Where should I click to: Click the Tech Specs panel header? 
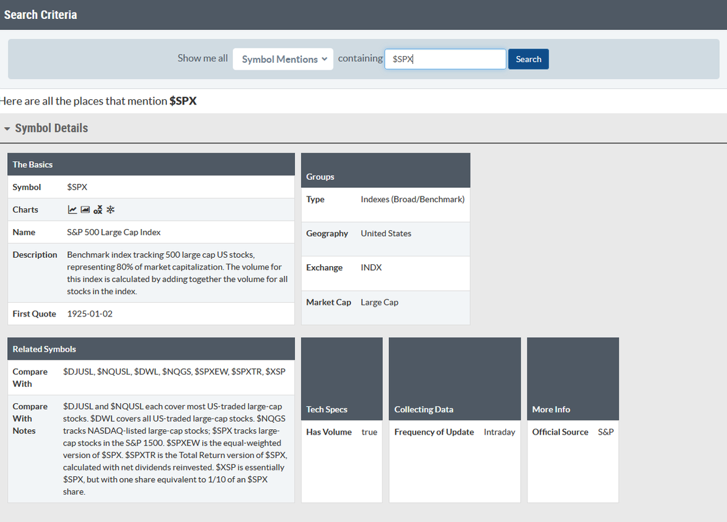342,379
